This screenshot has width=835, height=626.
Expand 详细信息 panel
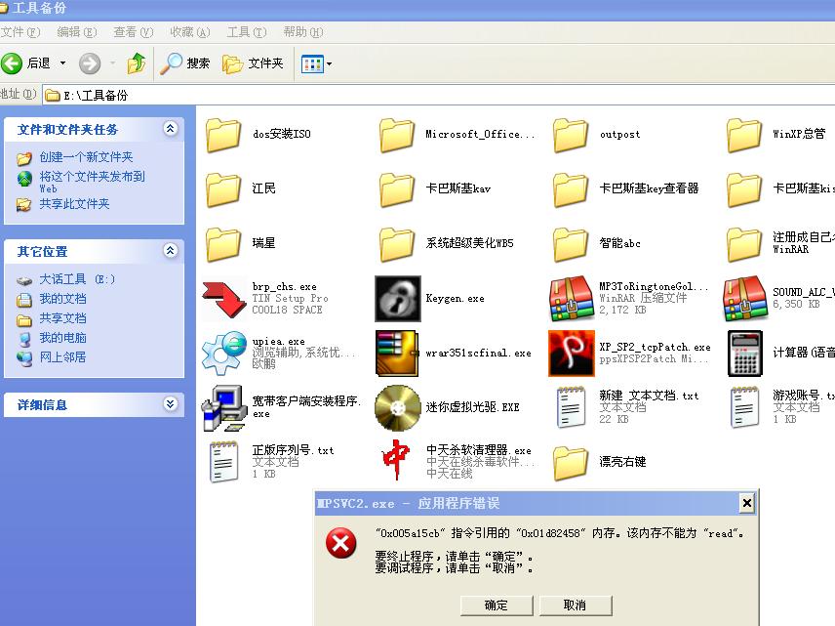click(171, 403)
